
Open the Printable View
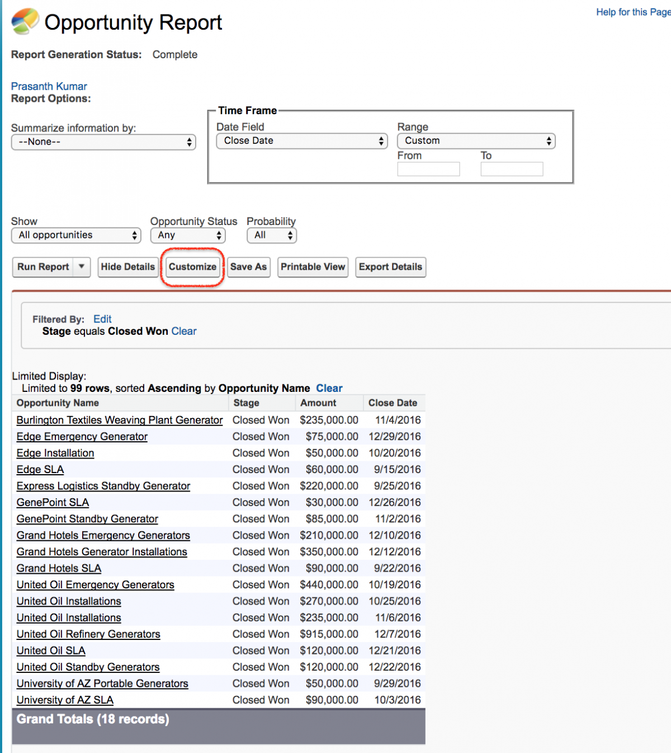click(x=313, y=267)
